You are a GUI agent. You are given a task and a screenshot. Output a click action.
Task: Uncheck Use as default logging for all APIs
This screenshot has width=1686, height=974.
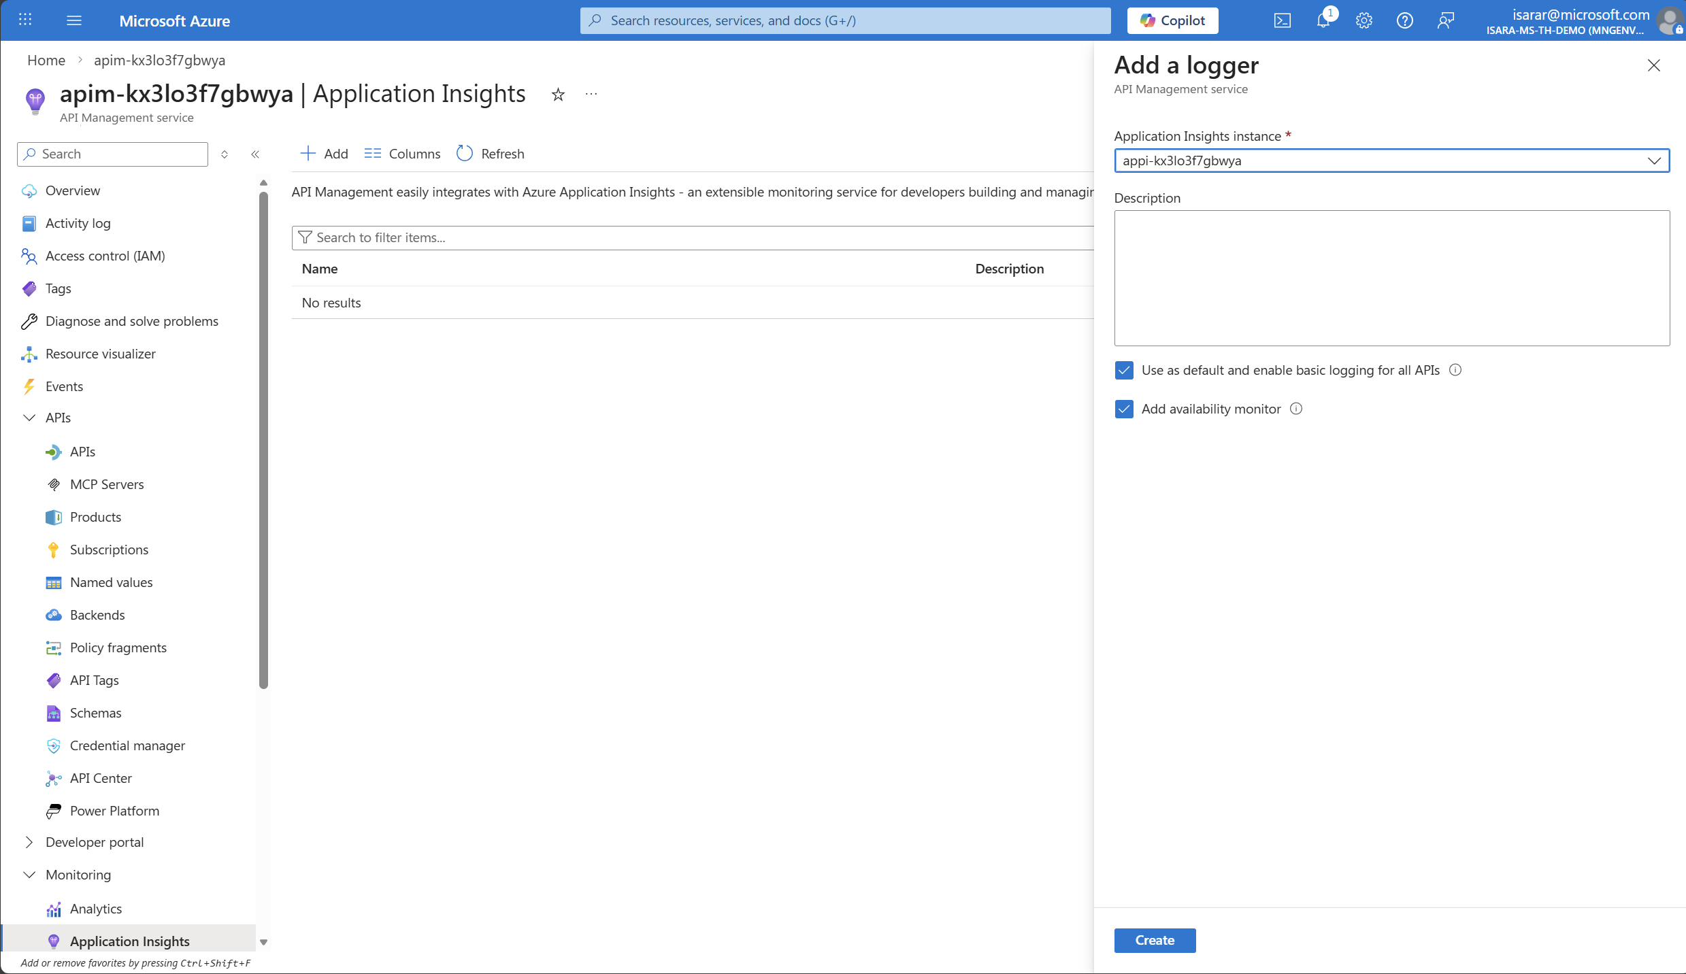click(1124, 370)
